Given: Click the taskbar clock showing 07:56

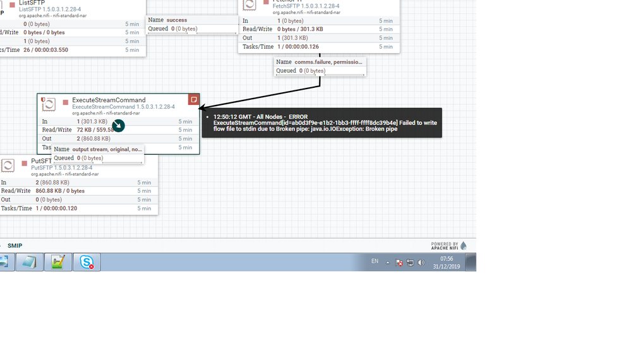Looking at the screenshot, I should [447, 262].
